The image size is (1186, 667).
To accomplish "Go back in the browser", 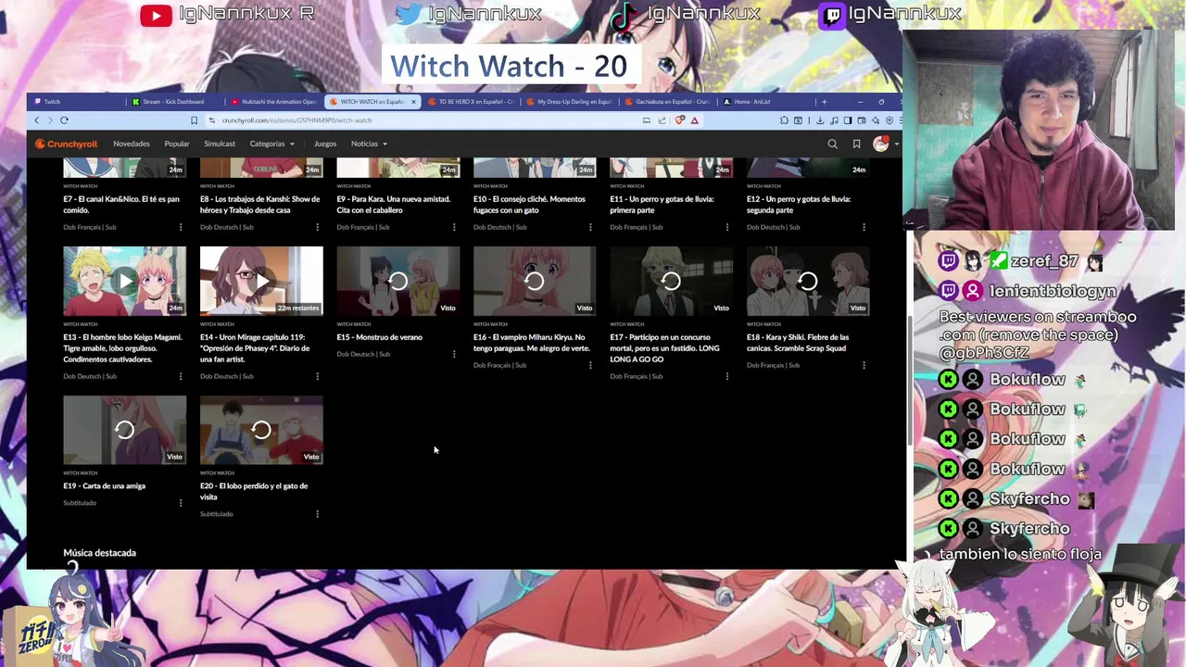I will 37,120.
